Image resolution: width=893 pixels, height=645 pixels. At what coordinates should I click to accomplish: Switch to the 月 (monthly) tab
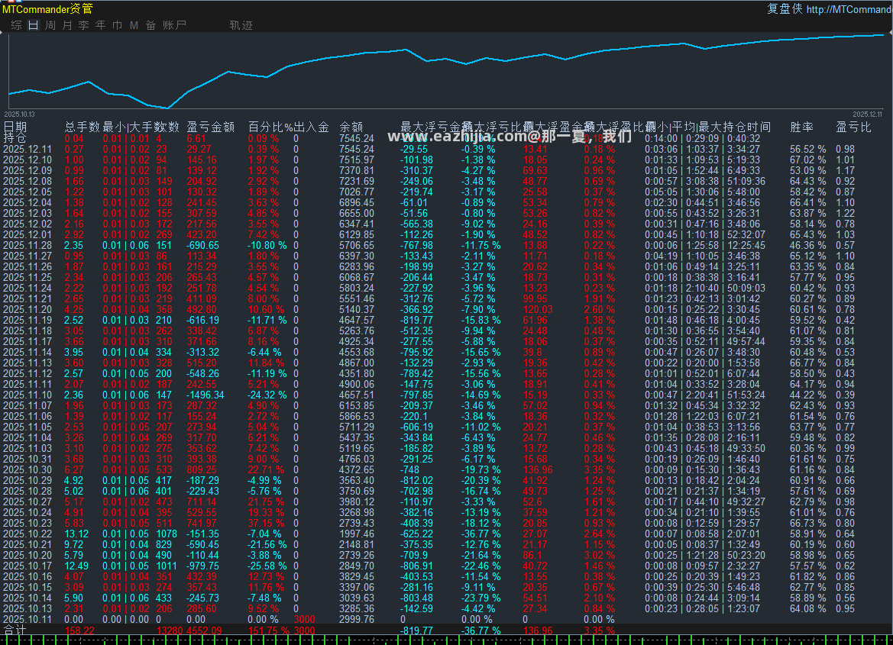[67, 25]
